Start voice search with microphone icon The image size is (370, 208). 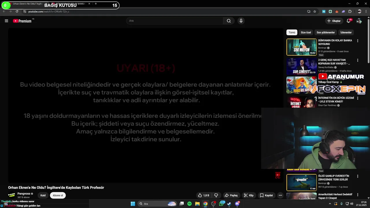pyautogui.click(x=241, y=21)
